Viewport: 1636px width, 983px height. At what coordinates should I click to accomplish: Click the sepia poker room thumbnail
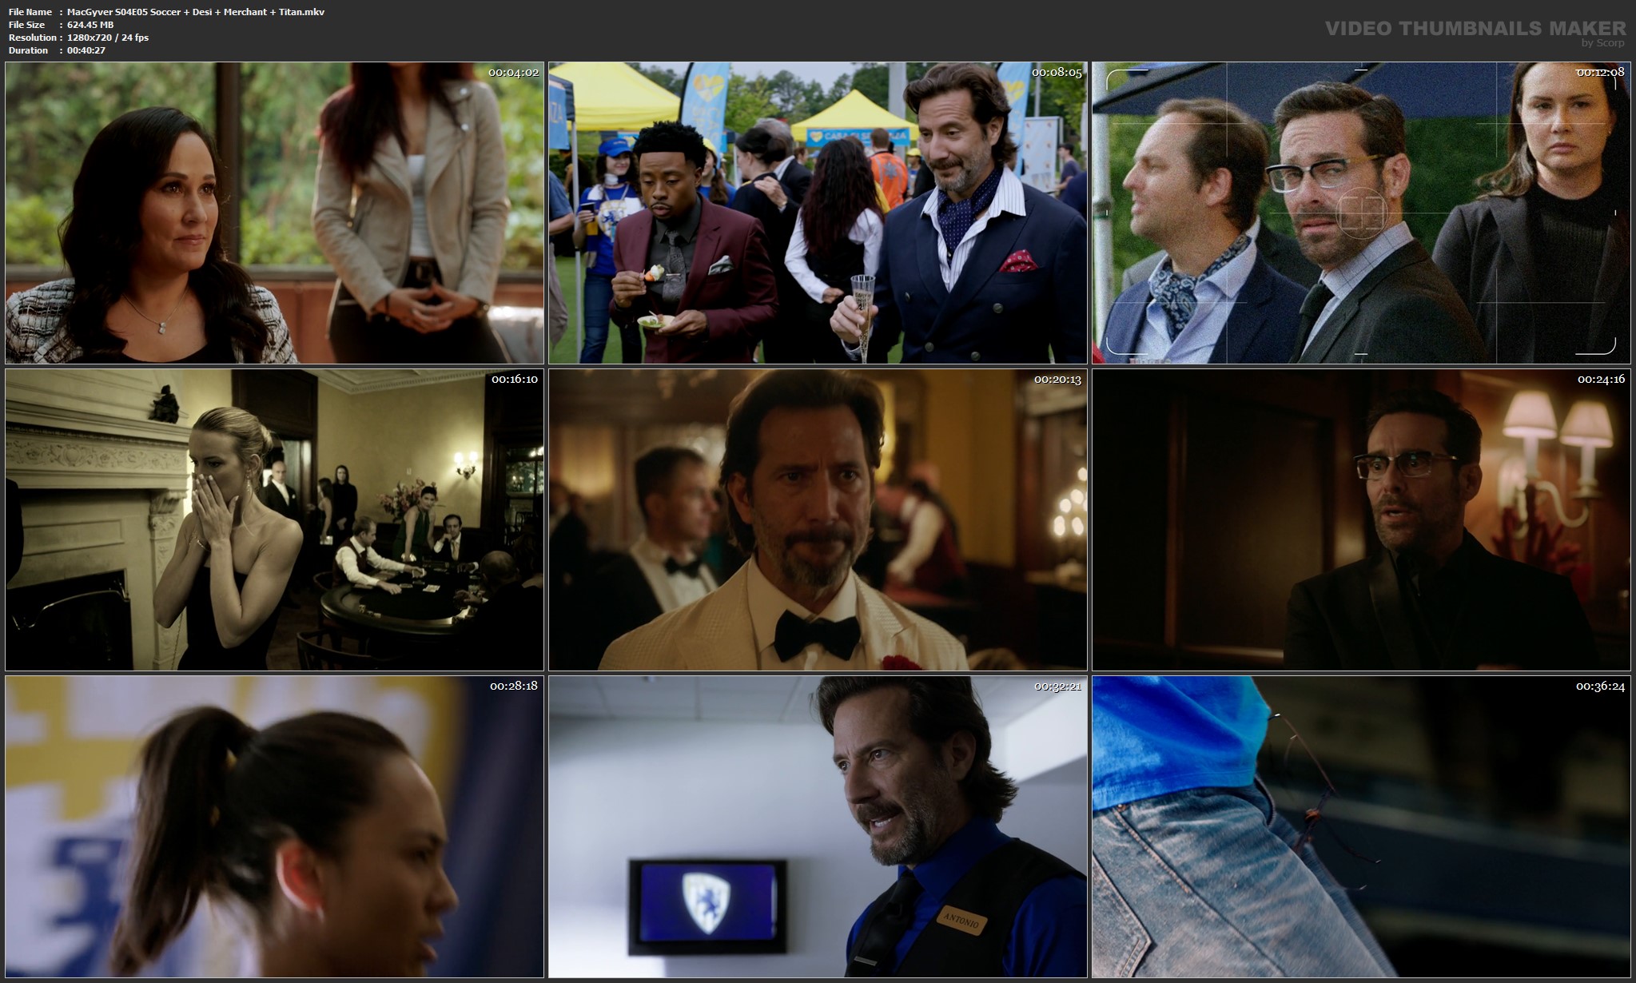tap(274, 519)
